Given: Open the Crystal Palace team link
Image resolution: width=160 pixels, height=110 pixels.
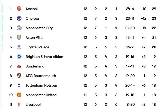Looking at the screenshot, I should [x=37, y=47].
